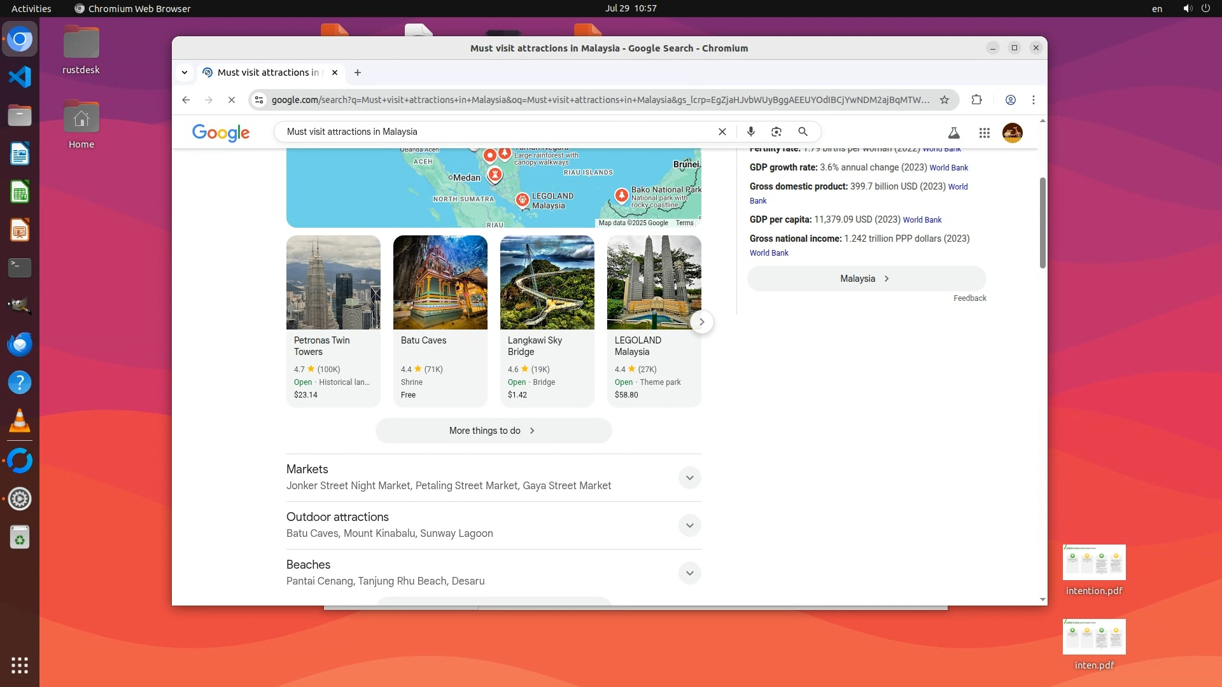The width and height of the screenshot is (1222, 687).
Task: Open the Extensions puzzle icon
Action: click(976, 100)
